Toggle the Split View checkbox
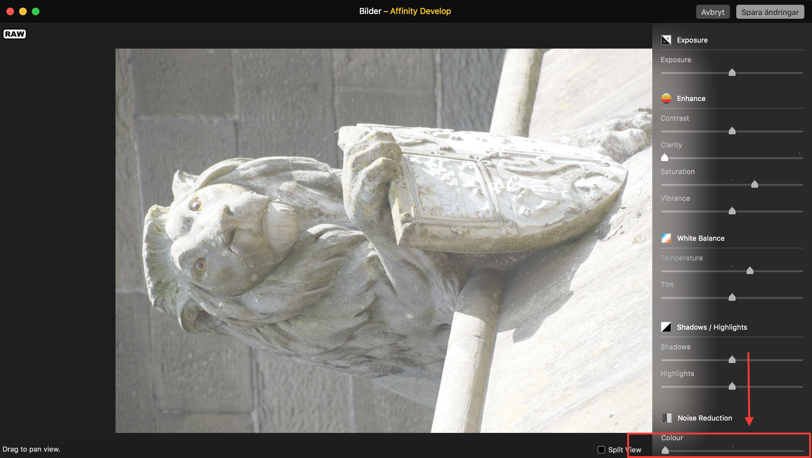The height and width of the screenshot is (458, 812). (x=601, y=450)
